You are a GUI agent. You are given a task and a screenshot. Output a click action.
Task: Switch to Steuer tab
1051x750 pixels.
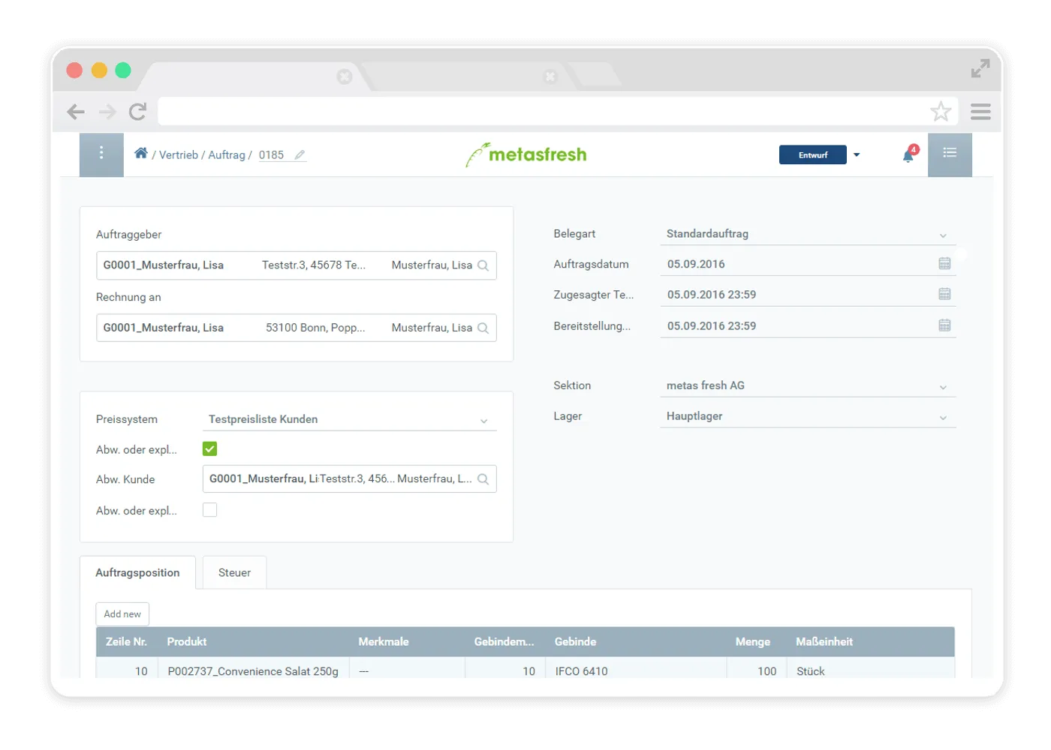[x=234, y=573]
